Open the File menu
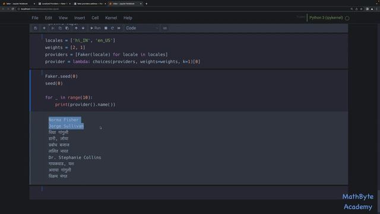 click(x=35, y=18)
